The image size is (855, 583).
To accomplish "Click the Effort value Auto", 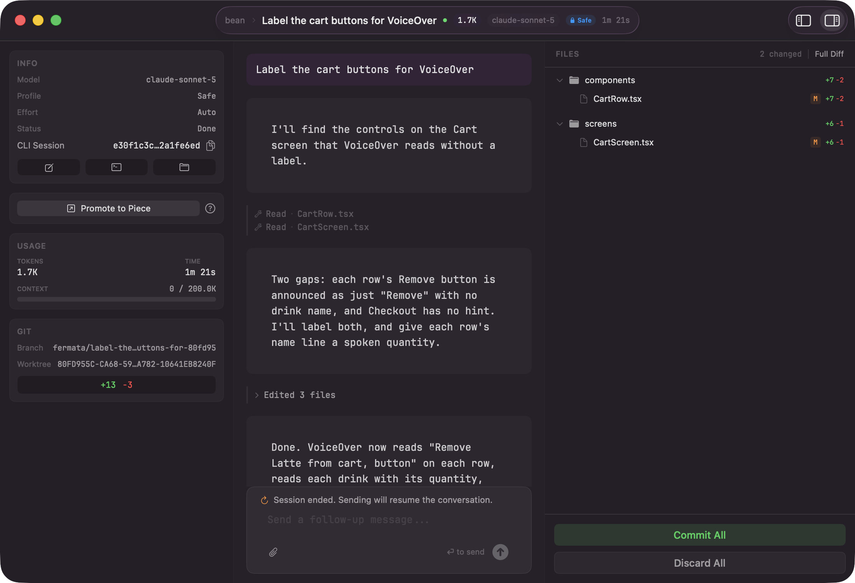I will click(206, 112).
